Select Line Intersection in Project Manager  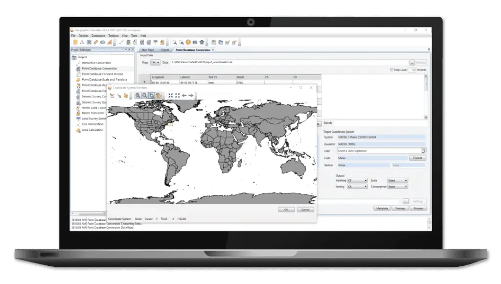pos(92,124)
